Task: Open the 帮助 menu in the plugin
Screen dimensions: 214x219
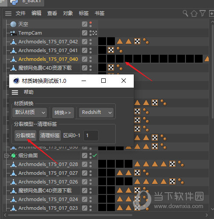Action: coord(29,92)
